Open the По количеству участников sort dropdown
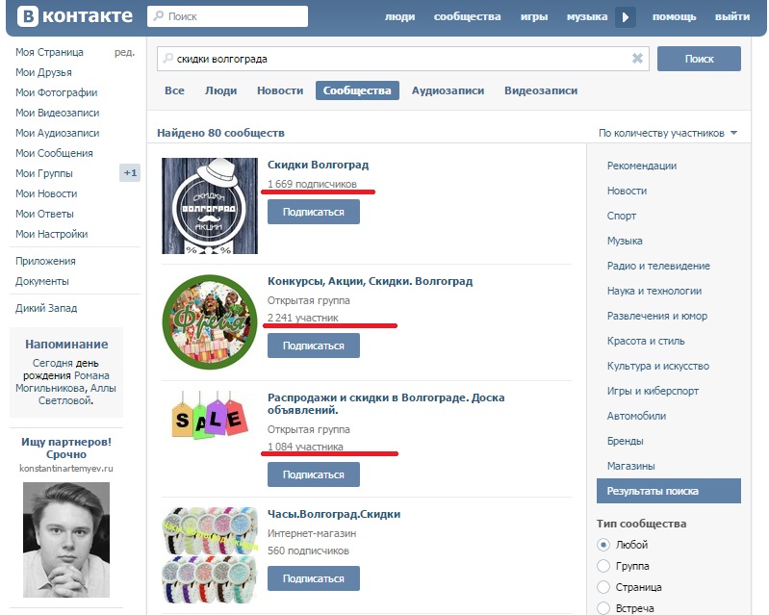Screen dimensions: 769x615 tap(668, 133)
